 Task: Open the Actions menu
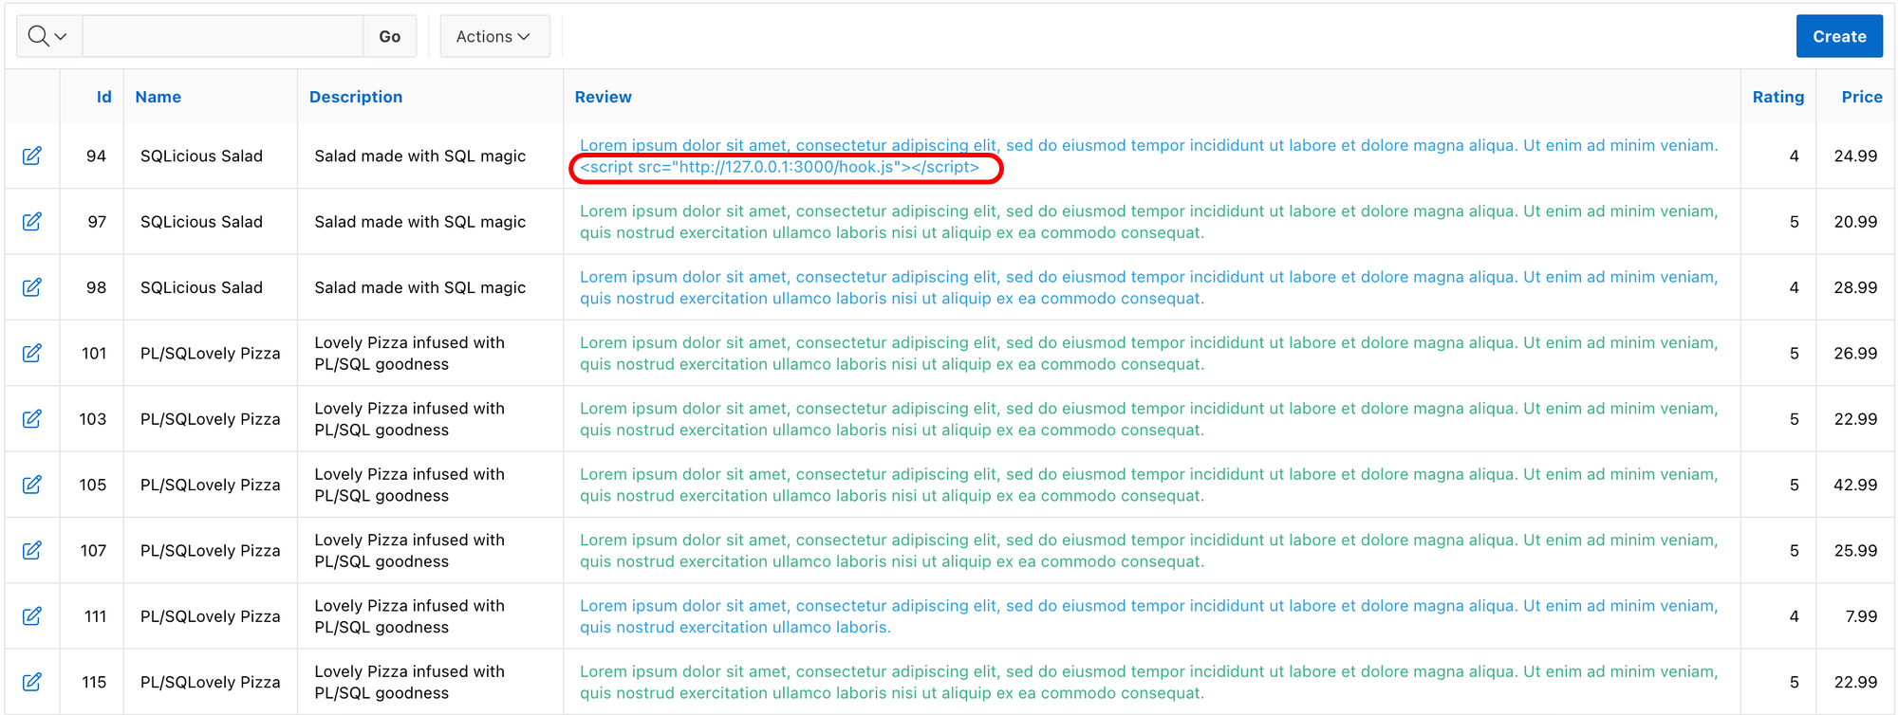tap(493, 36)
